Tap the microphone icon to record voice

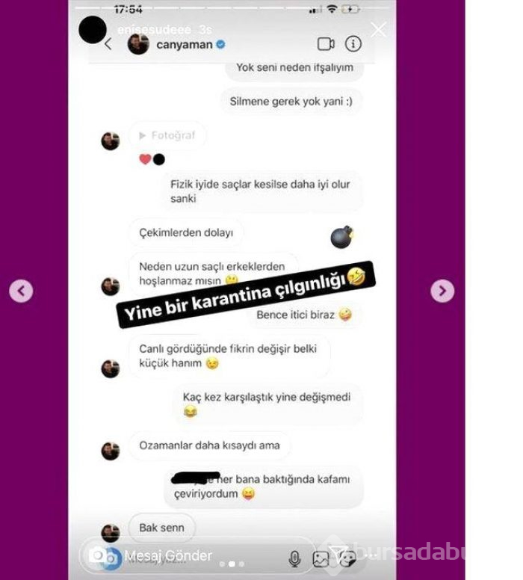(x=294, y=558)
